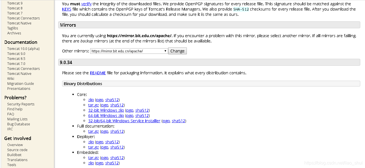Open pgp signature for 32-bit Windows zip
Screen dimensions: 365x168
[x=130, y=110]
